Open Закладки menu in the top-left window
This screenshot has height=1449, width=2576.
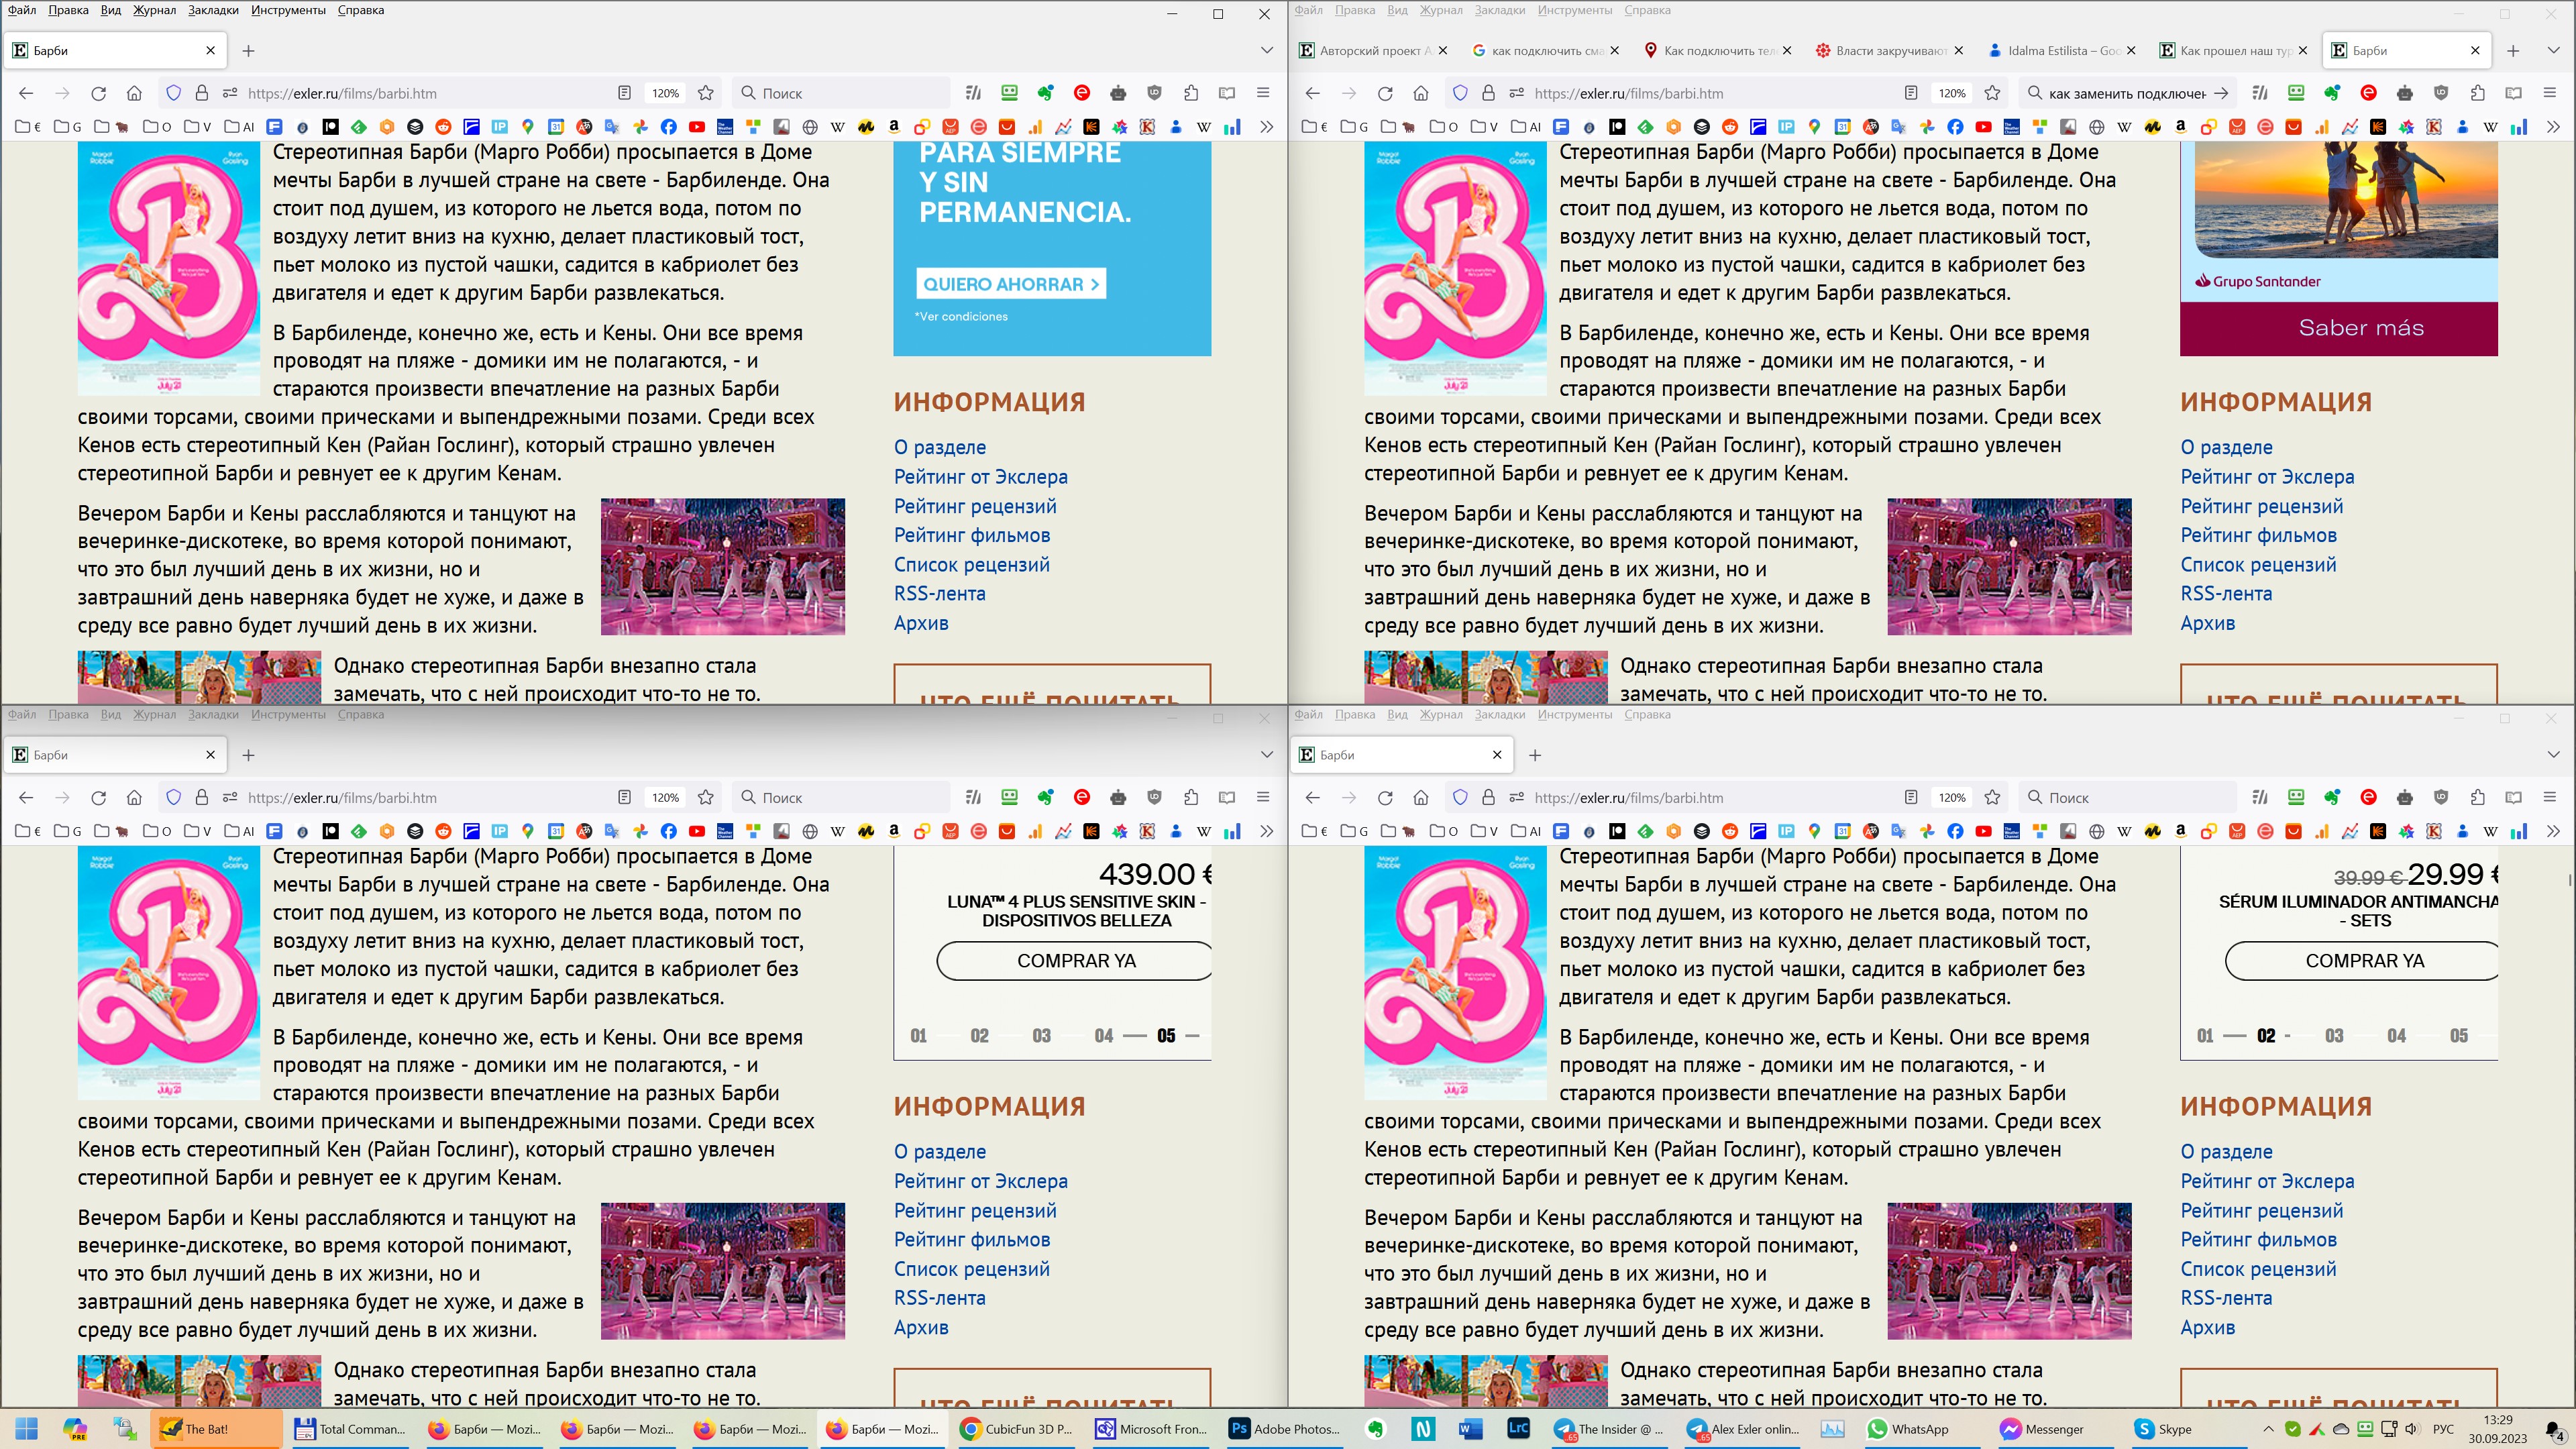(x=213, y=10)
